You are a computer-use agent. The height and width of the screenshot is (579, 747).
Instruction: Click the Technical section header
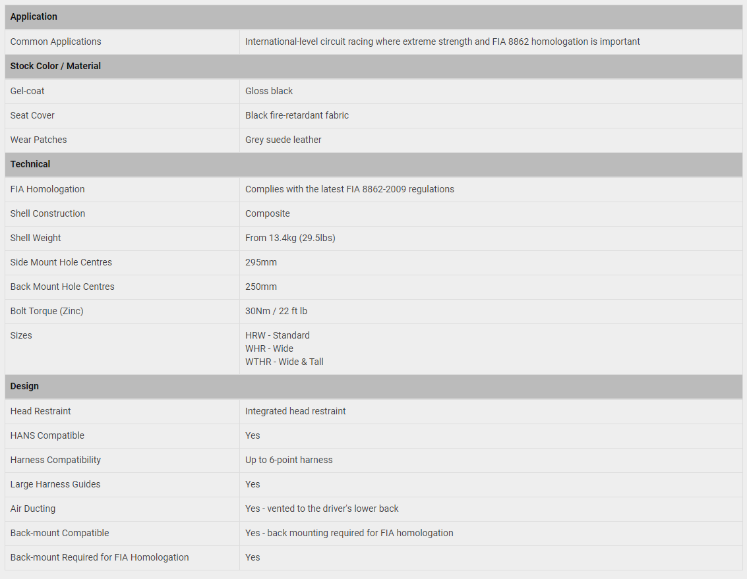pos(373,164)
